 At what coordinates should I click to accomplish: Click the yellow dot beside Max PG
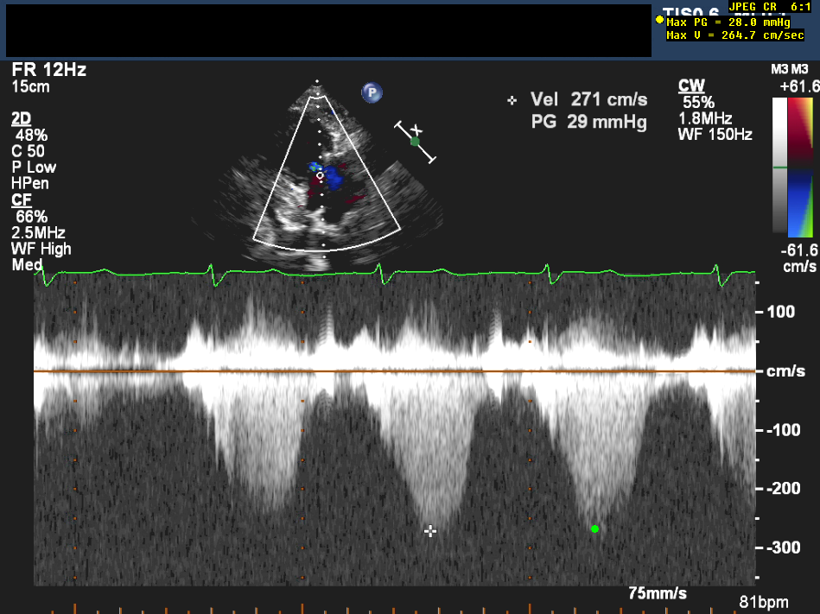click(660, 20)
